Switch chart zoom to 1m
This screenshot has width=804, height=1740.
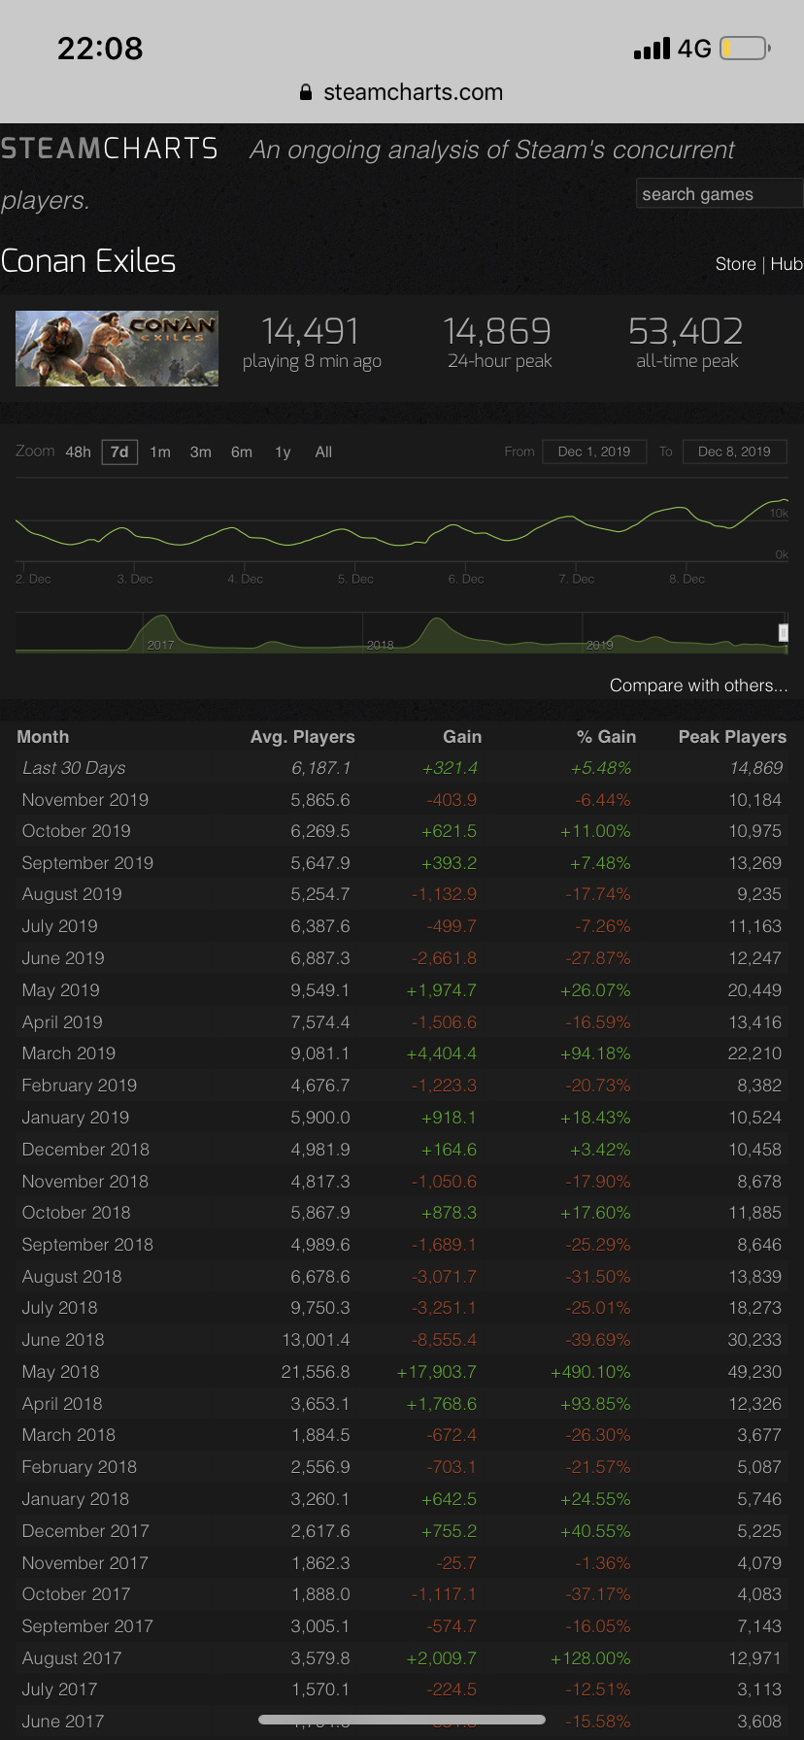[x=160, y=452]
